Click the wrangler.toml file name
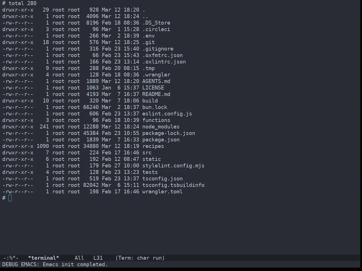Screen dimensions: 362x271 pyautogui.click(x=162, y=192)
